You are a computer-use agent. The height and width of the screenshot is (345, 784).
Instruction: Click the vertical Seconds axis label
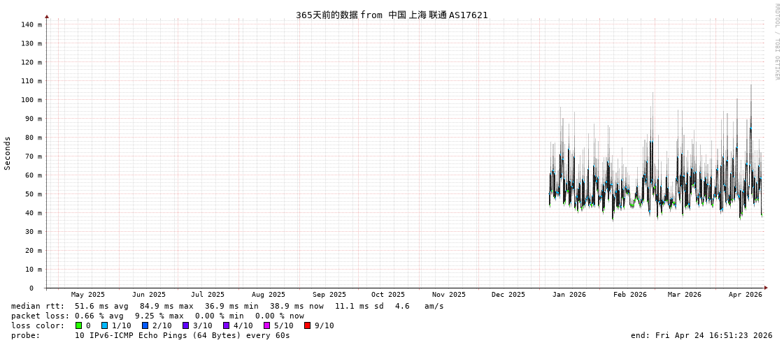click(8, 153)
